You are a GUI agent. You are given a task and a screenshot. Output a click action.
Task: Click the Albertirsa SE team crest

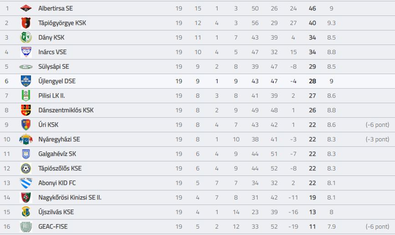point(26,8)
